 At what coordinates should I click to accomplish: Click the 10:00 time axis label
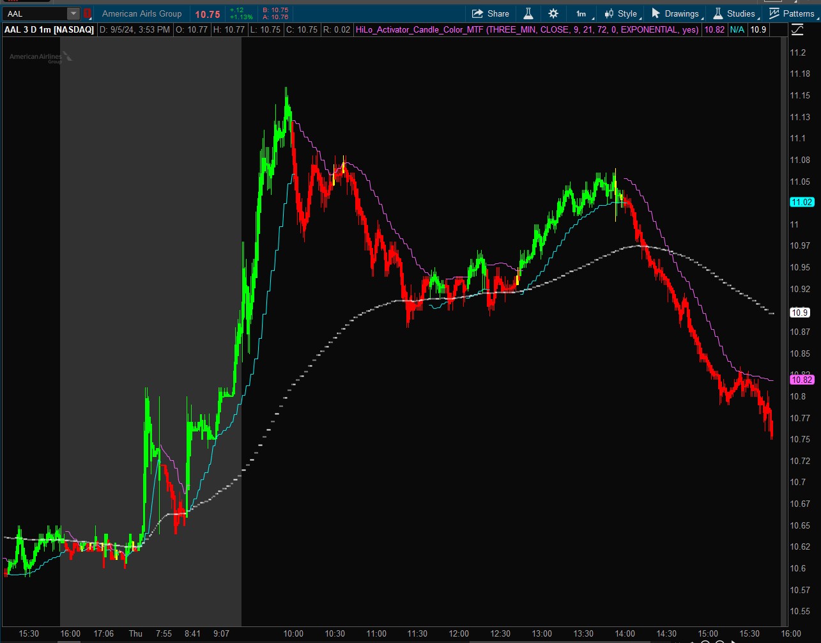click(293, 633)
